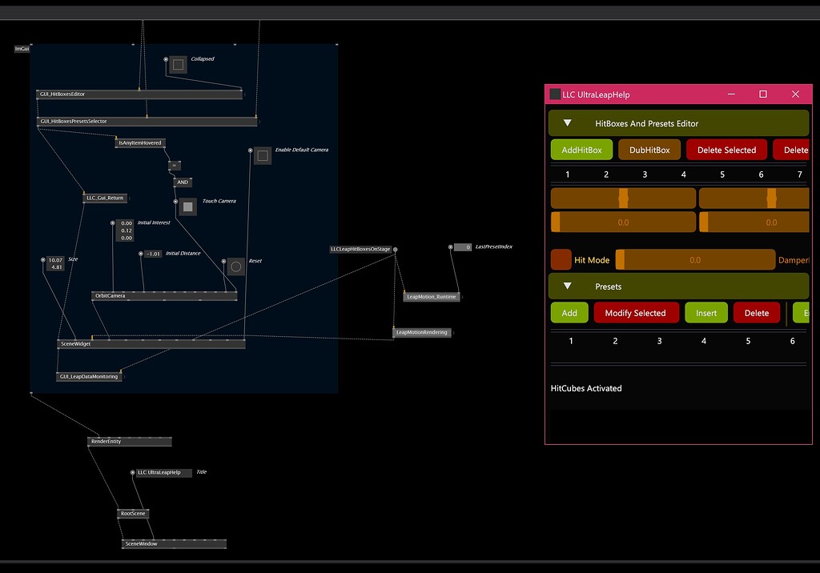820x573 pixels.
Task: Select the SceneWindow node
Action: point(174,544)
